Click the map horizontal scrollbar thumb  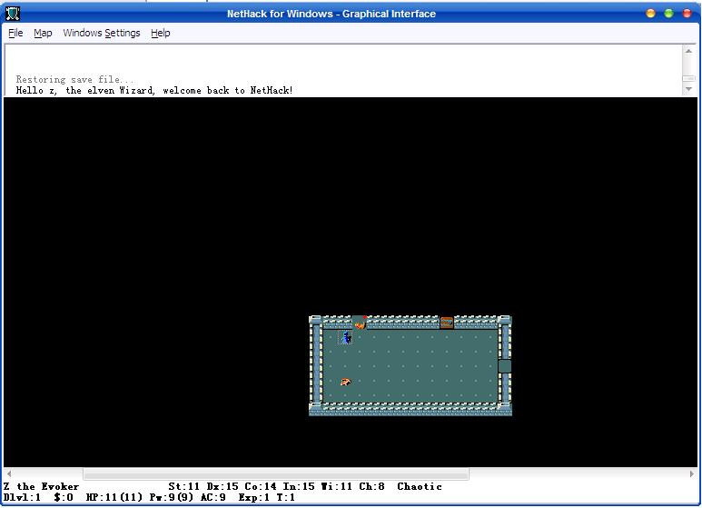[x=276, y=473]
